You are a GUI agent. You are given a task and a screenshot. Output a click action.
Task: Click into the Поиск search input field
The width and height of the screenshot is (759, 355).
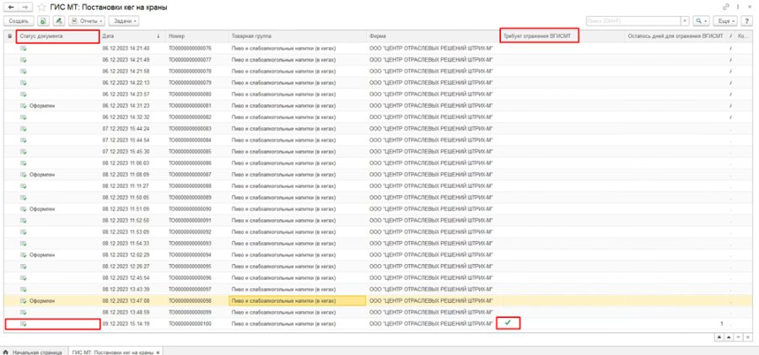(x=633, y=21)
